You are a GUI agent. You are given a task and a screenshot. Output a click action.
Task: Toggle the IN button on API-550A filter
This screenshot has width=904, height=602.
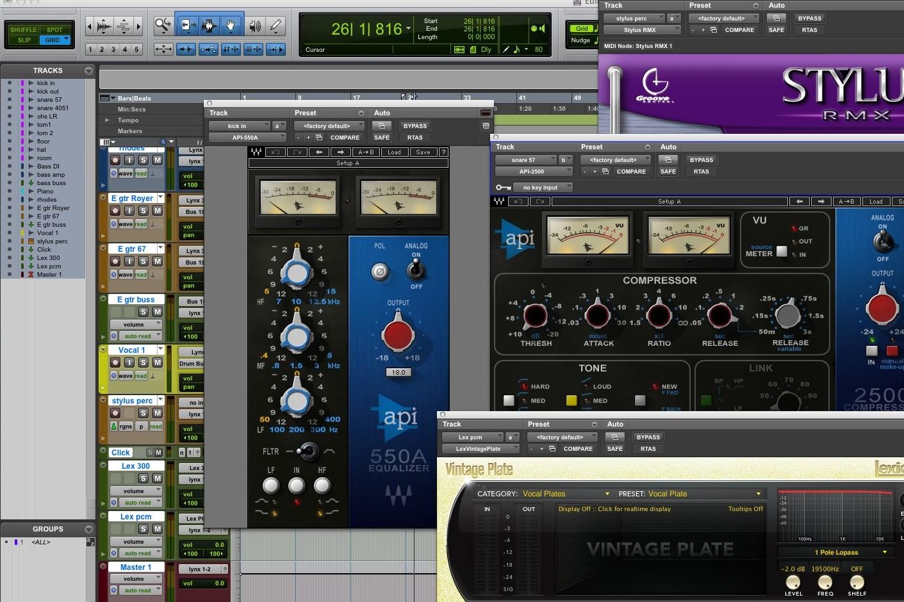[296, 485]
